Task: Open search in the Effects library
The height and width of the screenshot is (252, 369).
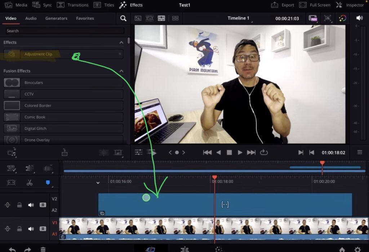Action: (123, 18)
